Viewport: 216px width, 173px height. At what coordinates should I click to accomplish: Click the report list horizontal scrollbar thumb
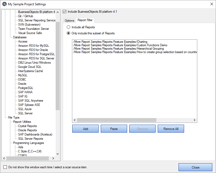pyautogui.click(x=117, y=120)
